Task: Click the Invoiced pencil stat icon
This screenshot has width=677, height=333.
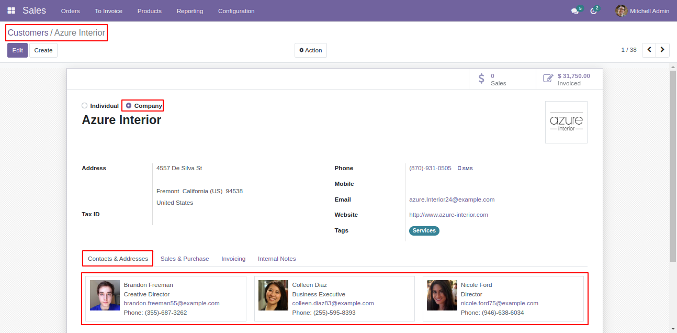Action: click(x=548, y=79)
